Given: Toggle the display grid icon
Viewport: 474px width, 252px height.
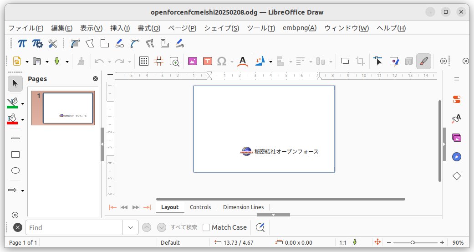Looking at the screenshot, I should pyautogui.click(x=144, y=62).
